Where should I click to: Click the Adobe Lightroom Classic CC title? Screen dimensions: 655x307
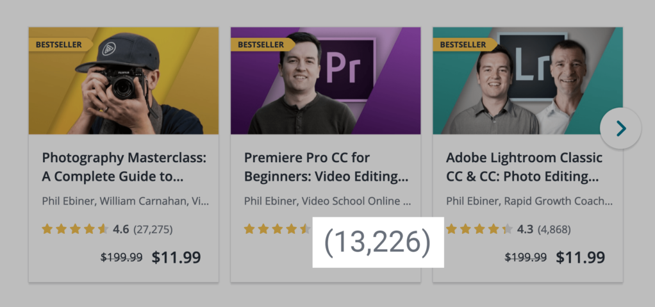tap(524, 167)
